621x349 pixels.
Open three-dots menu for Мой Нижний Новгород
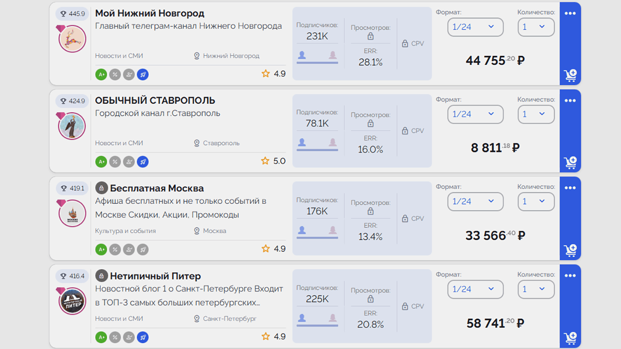coord(570,13)
